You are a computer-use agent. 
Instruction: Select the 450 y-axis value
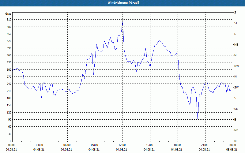[9, 34]
